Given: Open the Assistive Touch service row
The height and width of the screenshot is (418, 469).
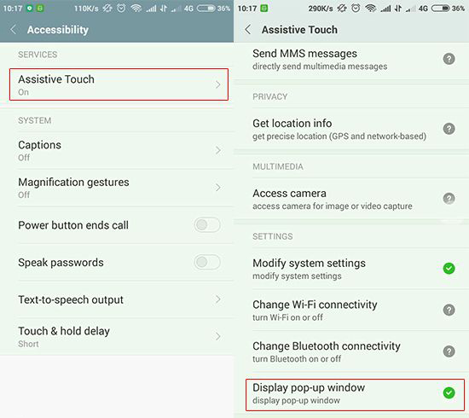Looking at the screenshot, I should pos(119,84).
